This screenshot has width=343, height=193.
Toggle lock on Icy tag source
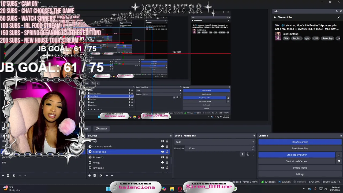click(x=167, y=162)
